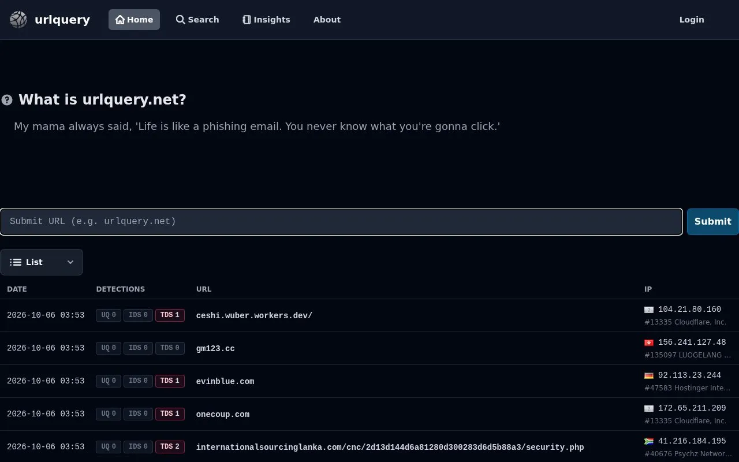Click TDS 2 badge for internationalsourcinglanka.com

click(170, 447)
